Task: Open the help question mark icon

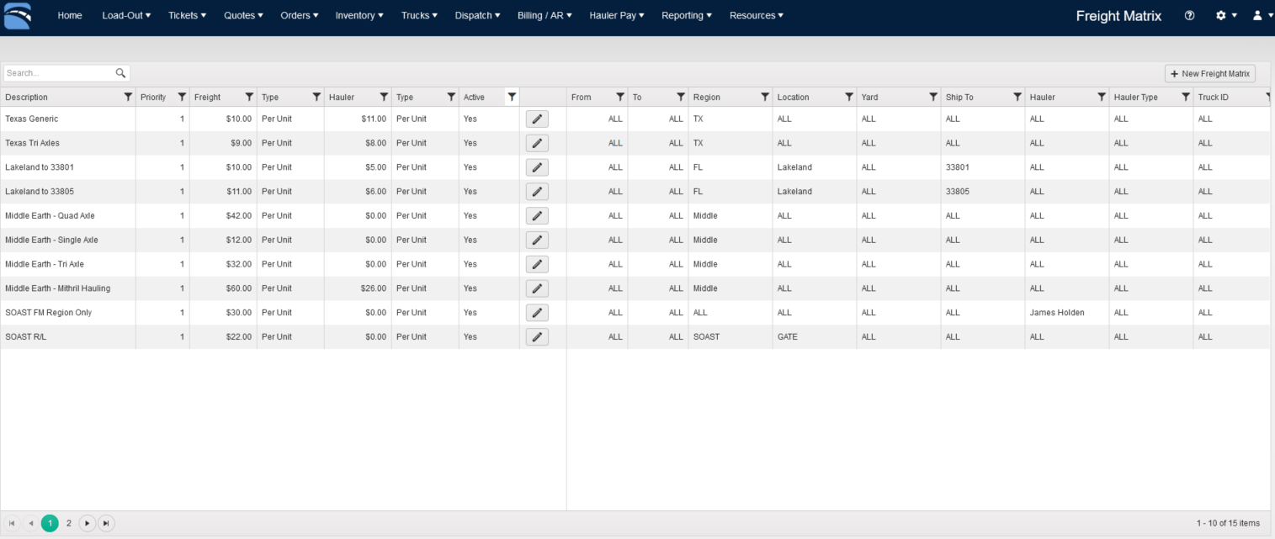Action: tap(1189, 16)
